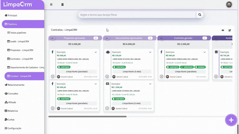The width and height of the screenshot is (239, 134).
Task: Click the APROVADO badge on the Contrato gerado card
Action: (187, 67)
